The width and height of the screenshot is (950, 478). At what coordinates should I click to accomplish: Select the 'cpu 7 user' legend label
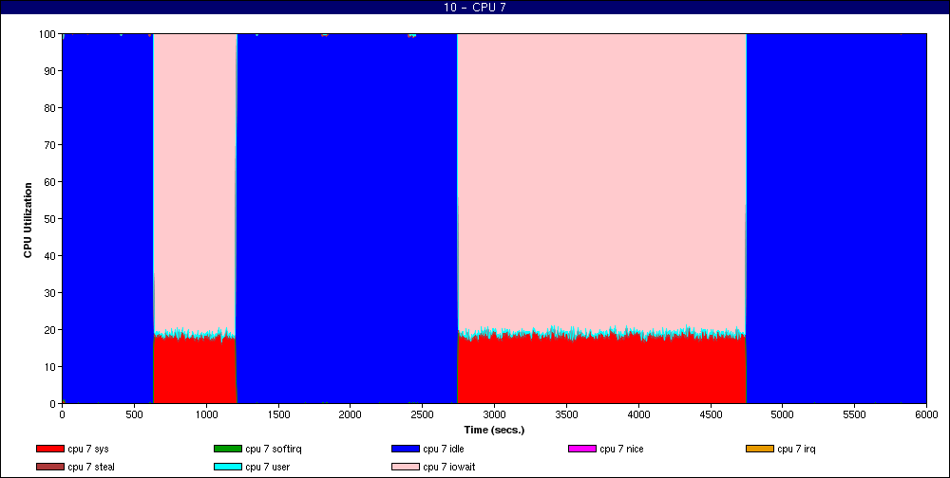coord(267,468)
